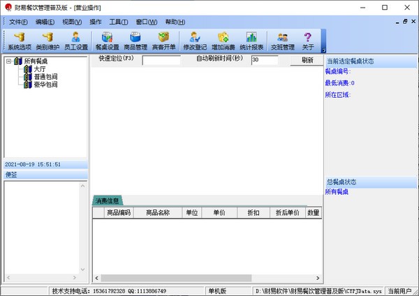Click the 刷新 refresh button
This screenshot has height=296, width=419.
[x=307, y=60]
